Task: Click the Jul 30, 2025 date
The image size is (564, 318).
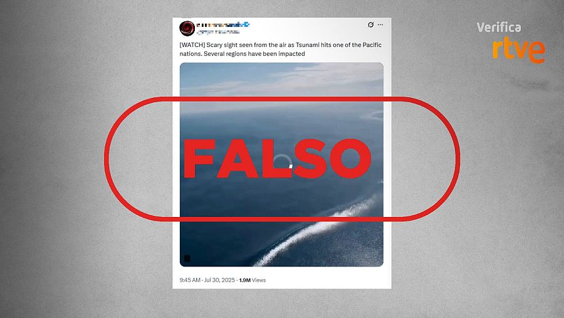Action: point(219,280)
